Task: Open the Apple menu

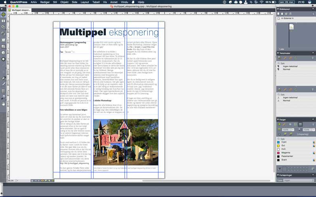Action: 5,2
